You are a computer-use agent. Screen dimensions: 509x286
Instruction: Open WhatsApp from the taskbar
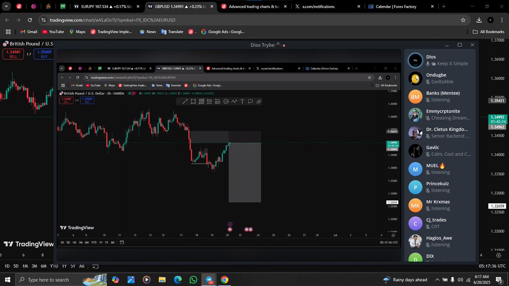tap(193, 280)
